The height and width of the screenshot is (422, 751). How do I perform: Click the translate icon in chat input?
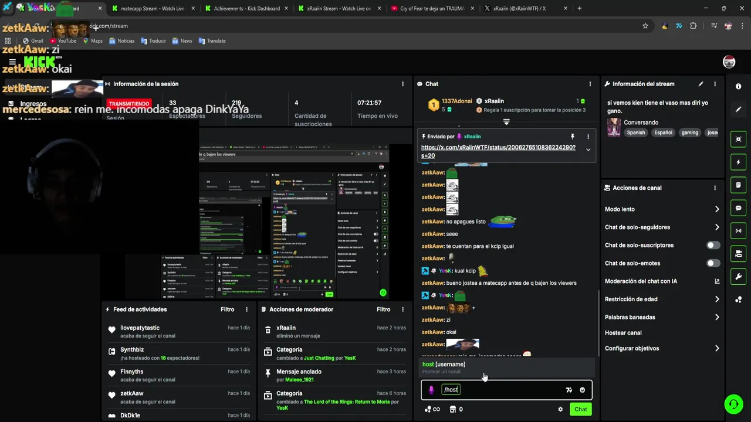coord(569,390)
